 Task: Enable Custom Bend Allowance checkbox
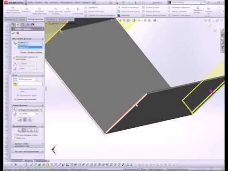tap(14, 144)
